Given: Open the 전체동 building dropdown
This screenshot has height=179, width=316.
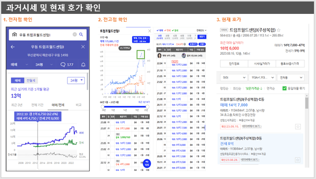Looking at the screenshot, I should [x=291, y=77].
